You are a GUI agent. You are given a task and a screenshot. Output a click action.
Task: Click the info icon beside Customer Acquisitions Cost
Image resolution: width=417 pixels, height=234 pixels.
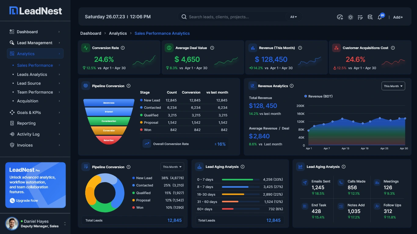(393, 48)
